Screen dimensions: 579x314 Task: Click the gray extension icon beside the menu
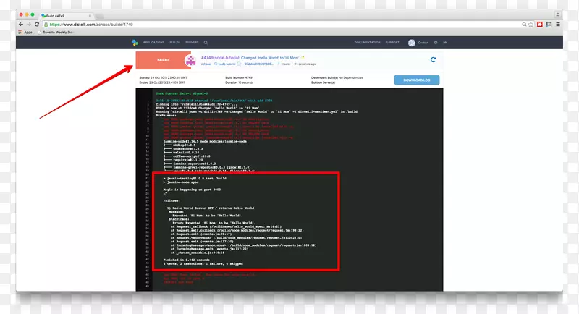(549, 25)
